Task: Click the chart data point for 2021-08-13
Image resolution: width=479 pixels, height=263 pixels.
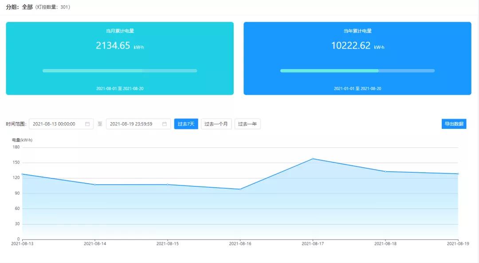Action: coord(22,174)
